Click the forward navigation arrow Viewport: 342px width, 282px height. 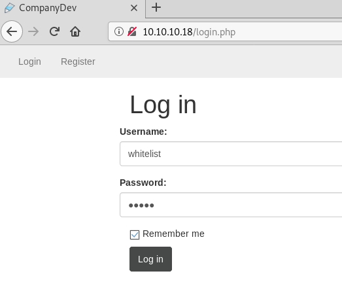[33, 31]
